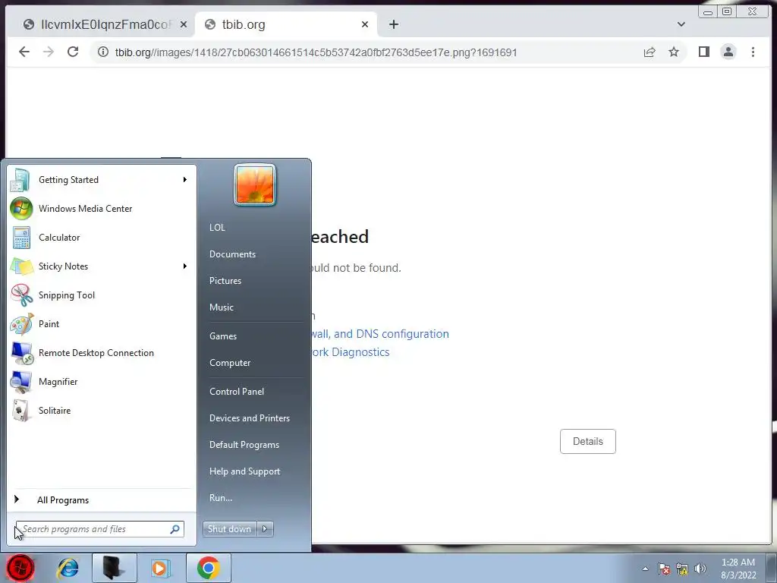777x583 pixels.
Task: Open the Run... dialog
Action: 221,498
